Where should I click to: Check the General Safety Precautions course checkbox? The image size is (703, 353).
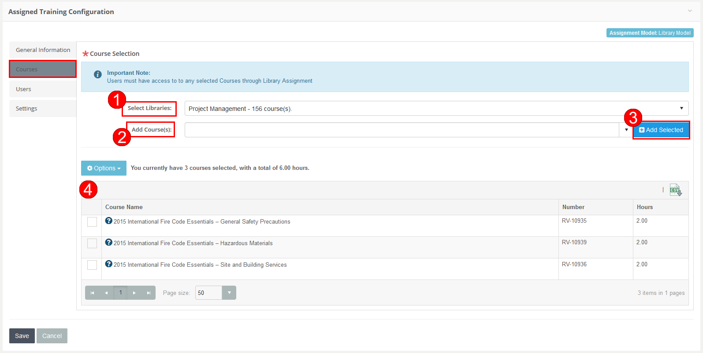tap(92, 222)
